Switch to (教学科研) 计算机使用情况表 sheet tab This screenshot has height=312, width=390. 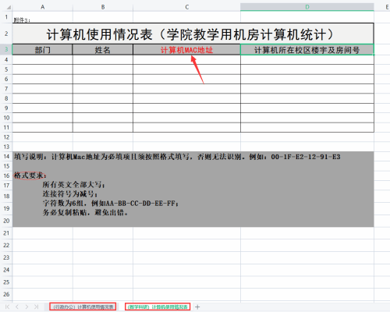coord(158,307)
